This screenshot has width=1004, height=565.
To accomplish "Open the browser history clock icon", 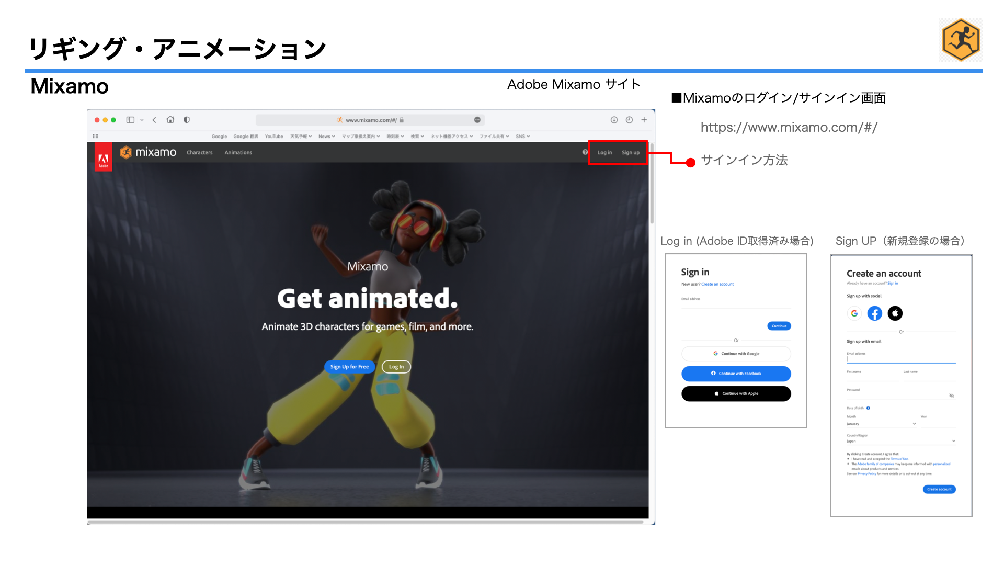I will coord(629,120).
